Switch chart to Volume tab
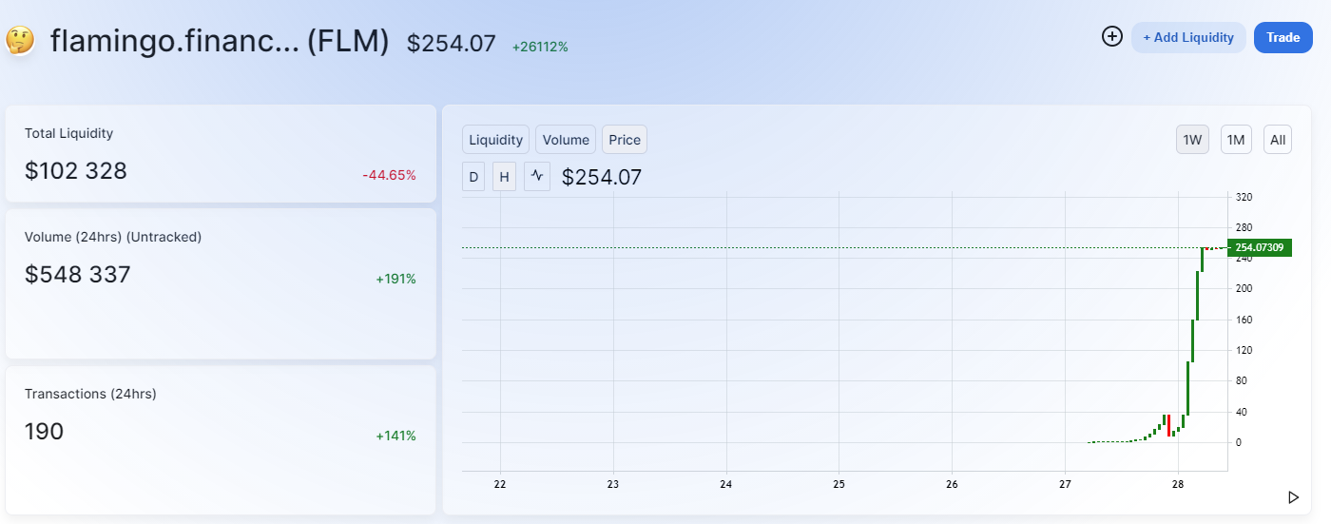The width and height of the screenshot is (1331, 524). tap(566, 140)
